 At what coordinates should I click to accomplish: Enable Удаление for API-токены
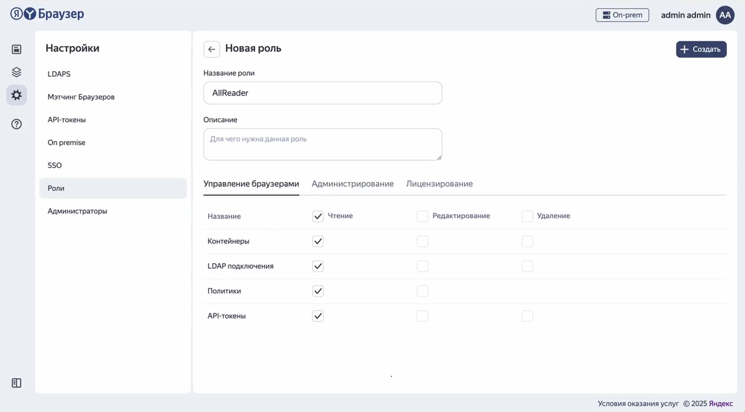pos(527,316)
